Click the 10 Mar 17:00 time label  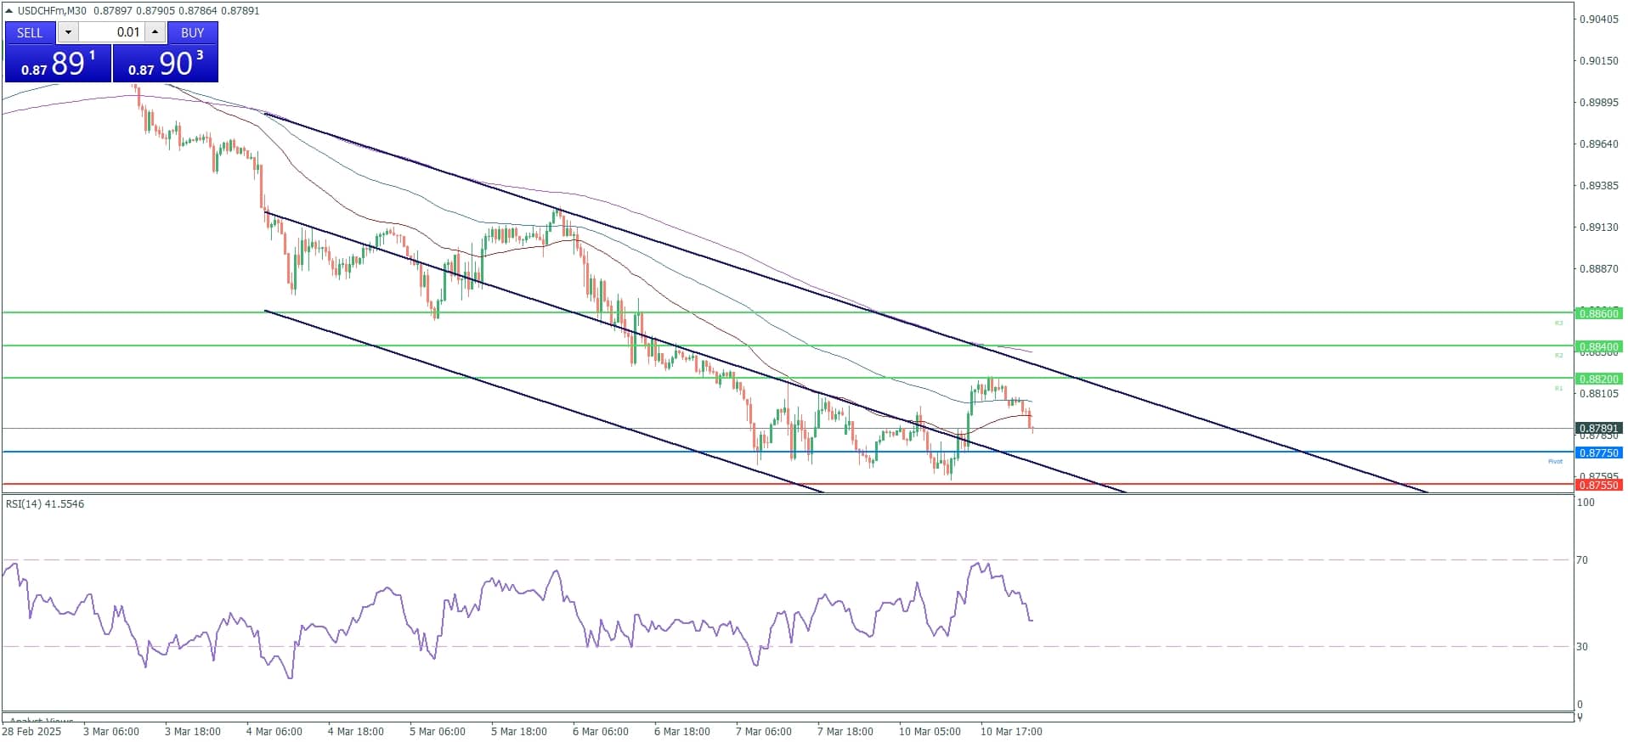click(1011, 731)
